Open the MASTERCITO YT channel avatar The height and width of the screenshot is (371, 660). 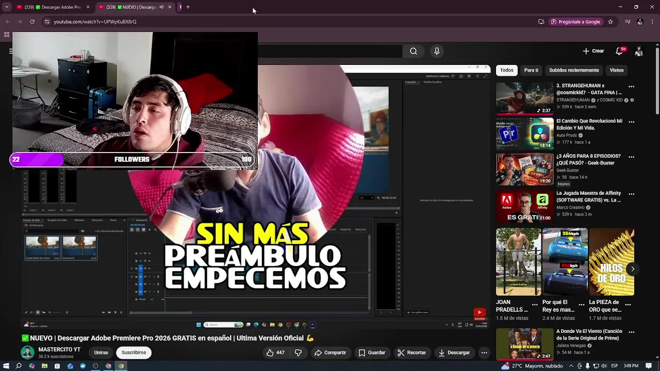pyautogui.click(x=27, y=352)
